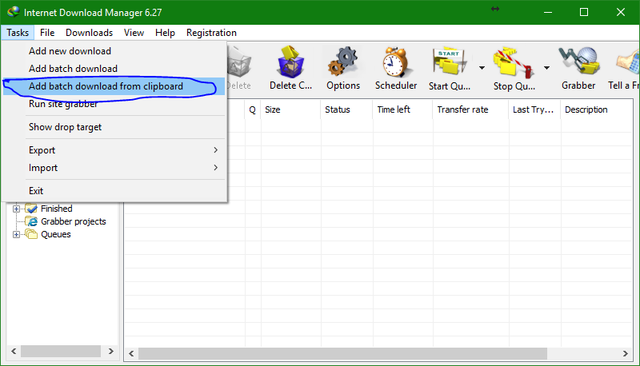Choose Add batch download entry
This screenshot has width=640, height=366.
[x=114, y=69]
